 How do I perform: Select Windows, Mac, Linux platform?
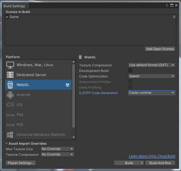point(38,65)
